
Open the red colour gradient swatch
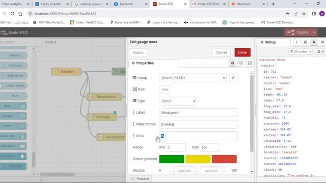click(224, 159)
